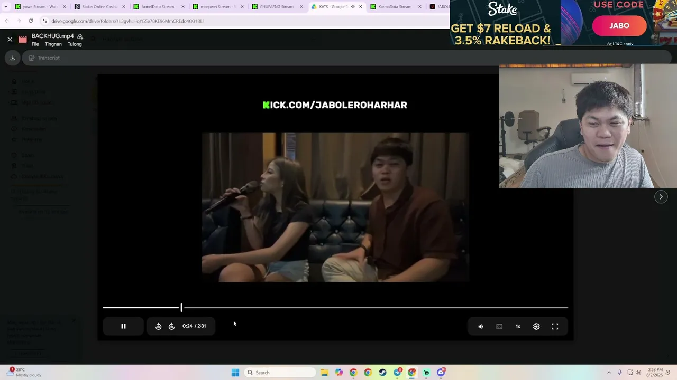Screen dimensions: 677x380
Task: Mute the video player volume
Action: click(481, 326)
